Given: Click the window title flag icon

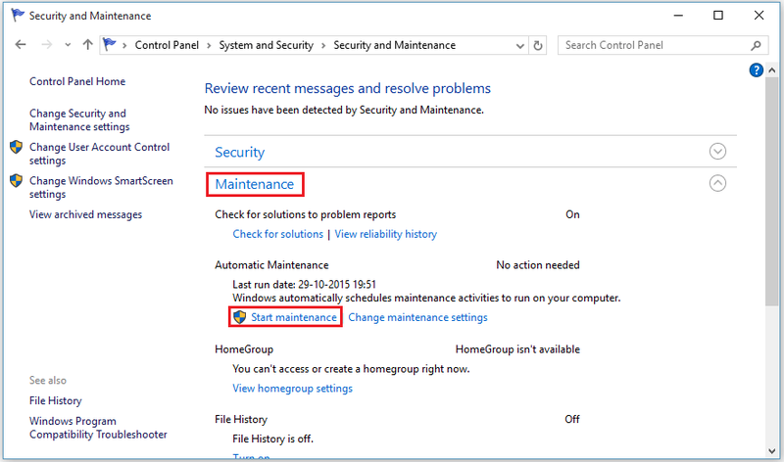Looking at the screenshot, I should (18, 16).
